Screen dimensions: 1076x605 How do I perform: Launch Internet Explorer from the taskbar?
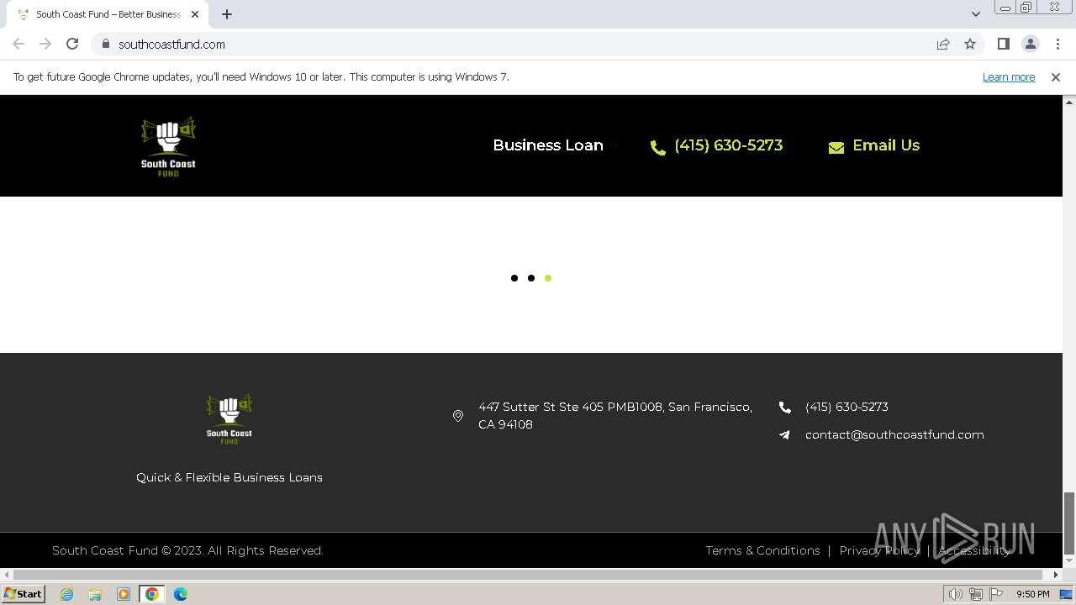pyautogui.click(x=66, y=594)
